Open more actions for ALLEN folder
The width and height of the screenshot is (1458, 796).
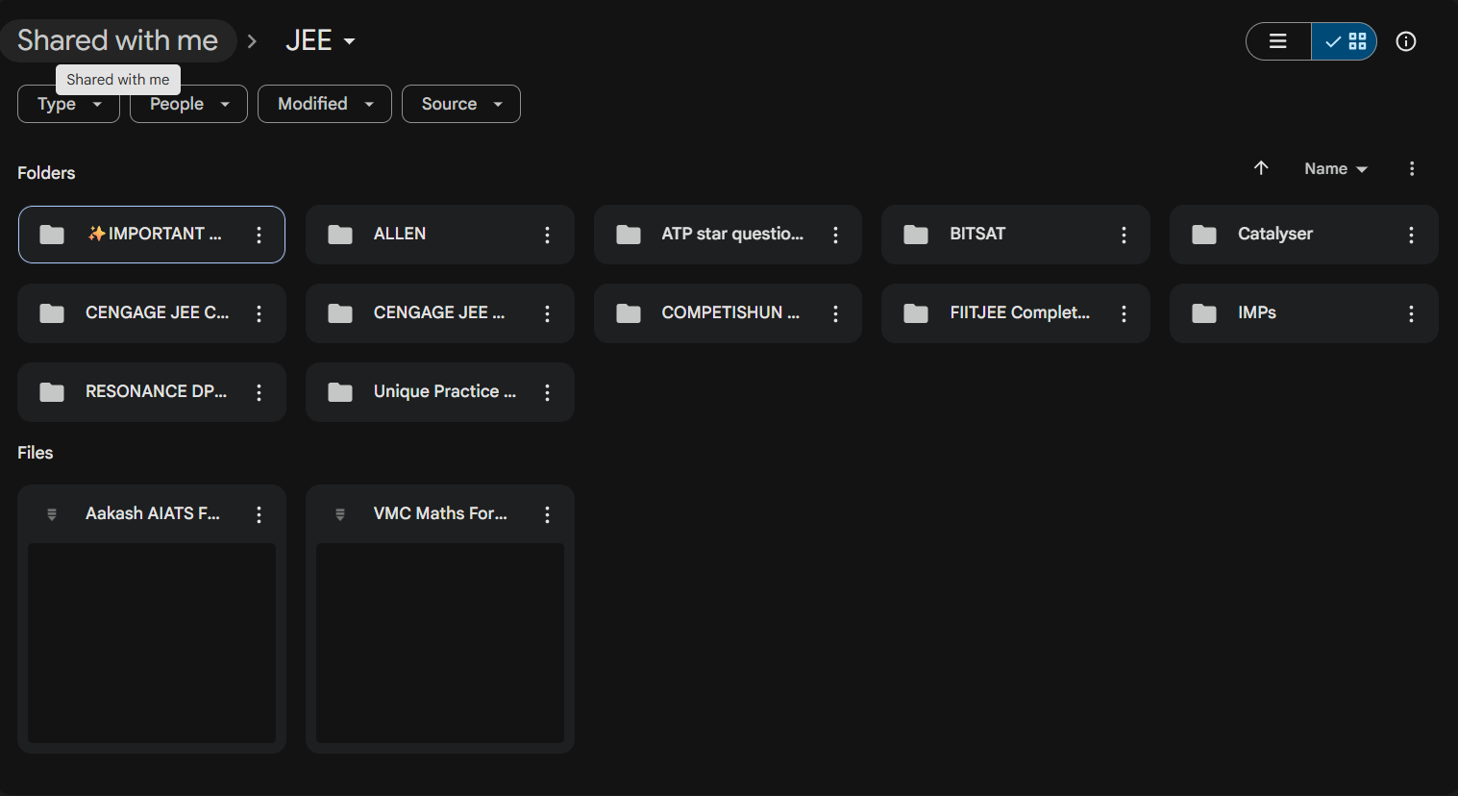click(547, 235)
